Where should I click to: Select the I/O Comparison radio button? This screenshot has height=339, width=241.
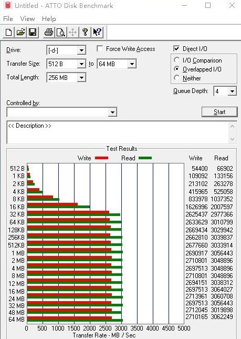(x=176, y=60)
